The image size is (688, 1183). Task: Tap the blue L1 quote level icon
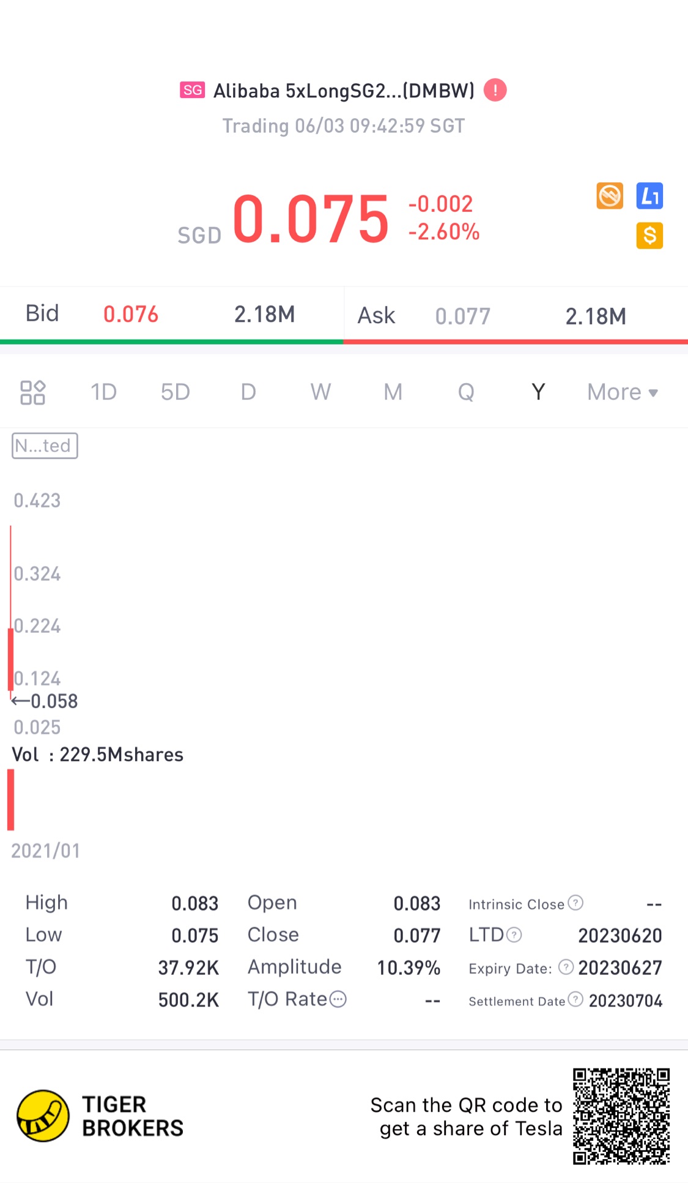[649, 196]
